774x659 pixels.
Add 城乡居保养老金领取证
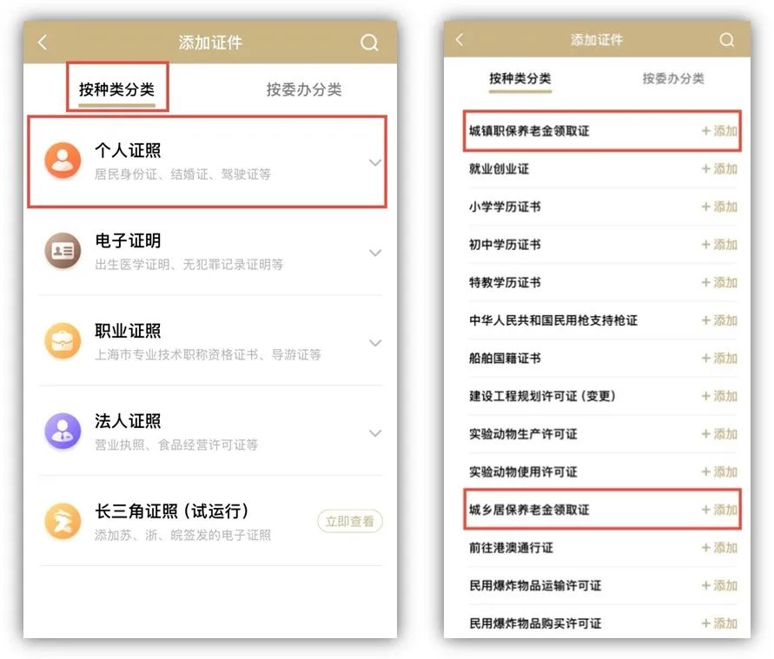point(719,510)
